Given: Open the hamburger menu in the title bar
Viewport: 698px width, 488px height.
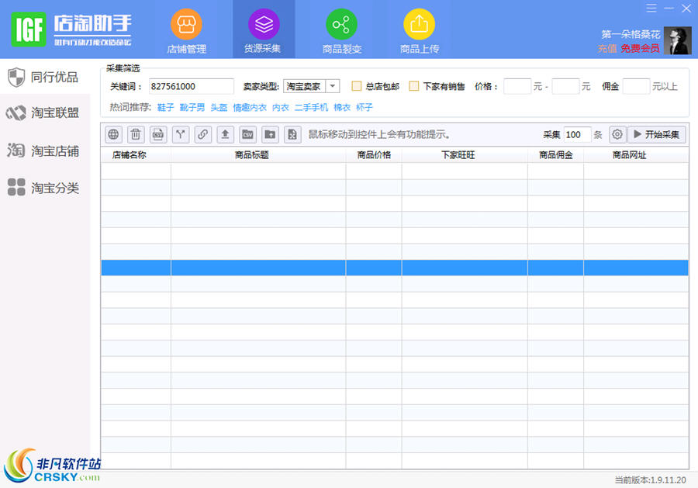Looking at the screenshot, I should (x=651, y=8).
